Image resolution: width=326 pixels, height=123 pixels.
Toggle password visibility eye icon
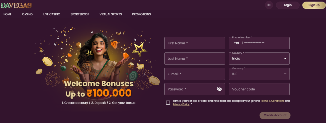point(219,89)
